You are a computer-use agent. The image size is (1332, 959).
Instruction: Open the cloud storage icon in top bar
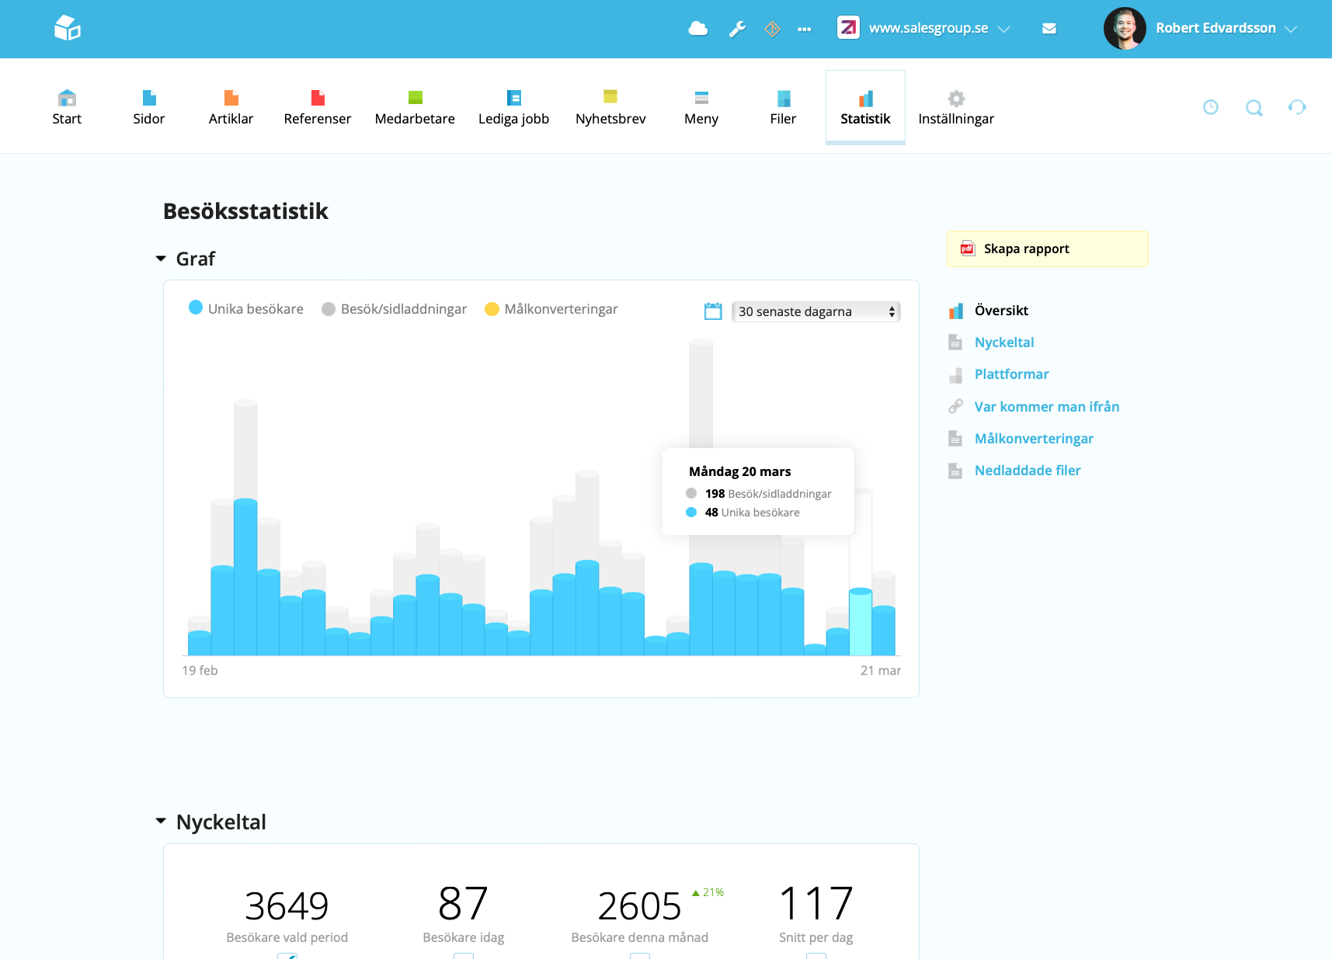tap(697, 28)
